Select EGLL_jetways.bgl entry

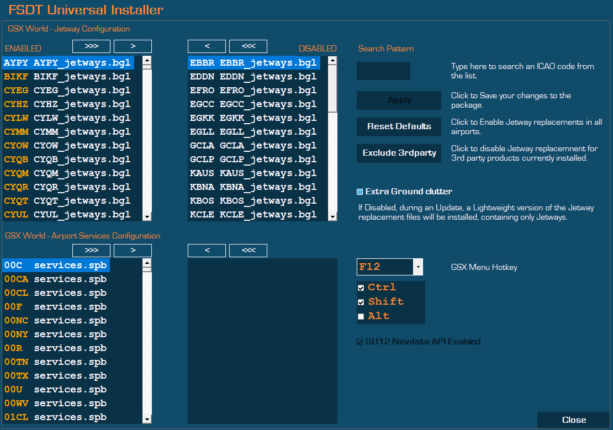click(x=254, y=132)
